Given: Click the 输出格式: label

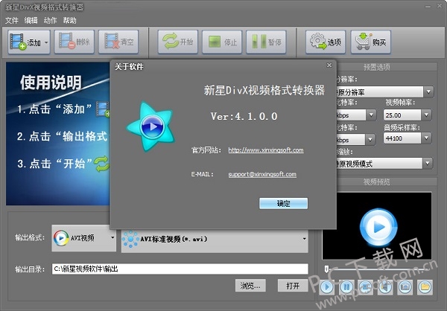Looking at the screenshot, I should pos(30,237).
